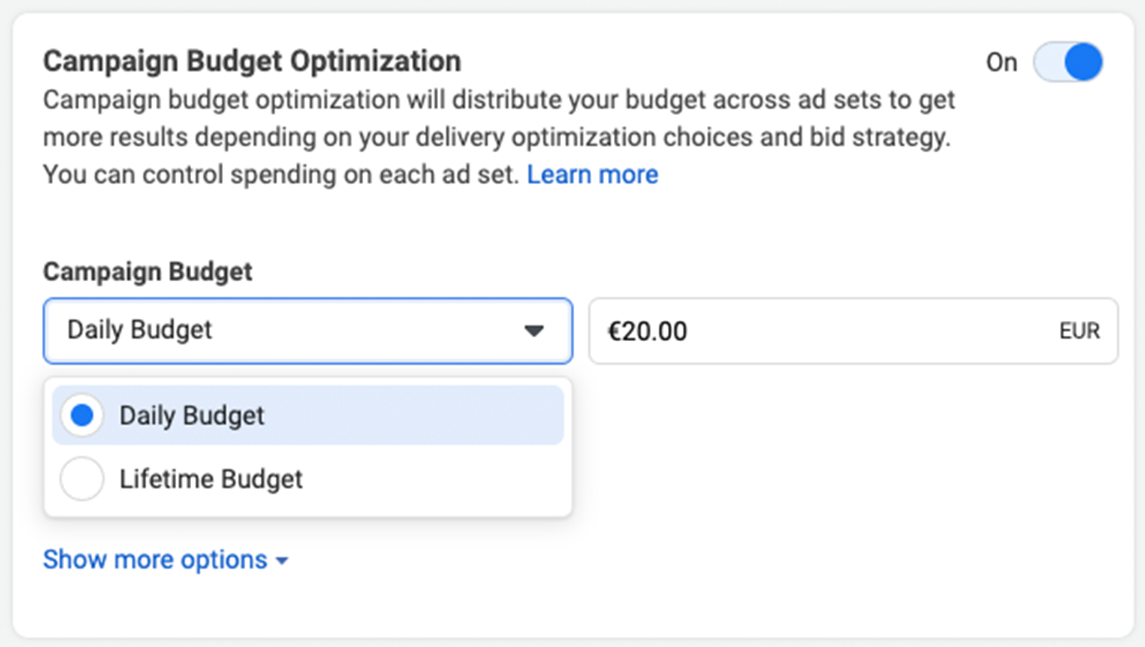Click the €20.00 budget amount field
1145x647 pixels.
(x=827, y=331)
